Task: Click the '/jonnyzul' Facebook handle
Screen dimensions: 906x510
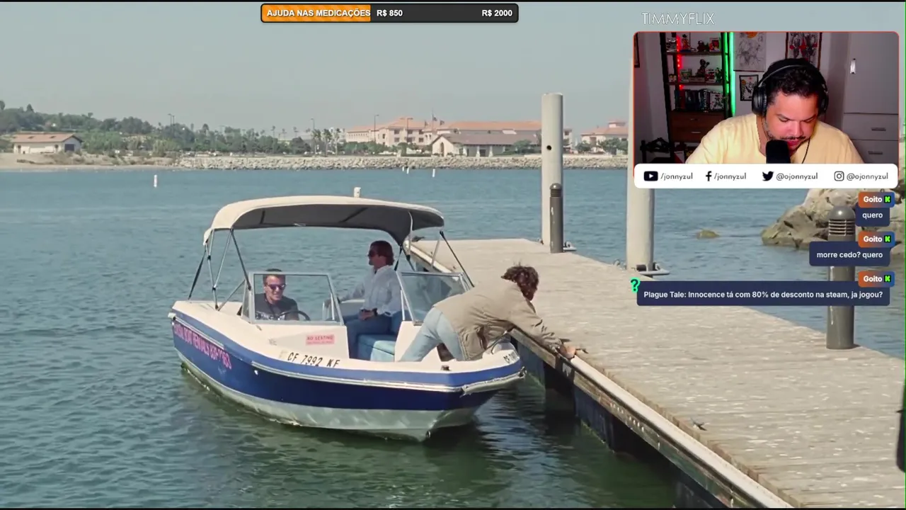Action: (x=730, y=176)
